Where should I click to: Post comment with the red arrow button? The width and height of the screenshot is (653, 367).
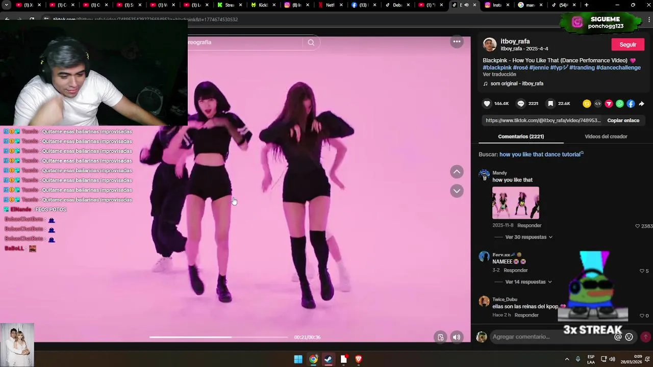pos(645,337)
